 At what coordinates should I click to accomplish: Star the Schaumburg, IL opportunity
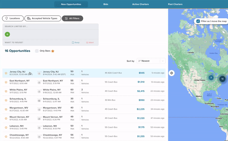pyautogui.click(x=6, y=100)
